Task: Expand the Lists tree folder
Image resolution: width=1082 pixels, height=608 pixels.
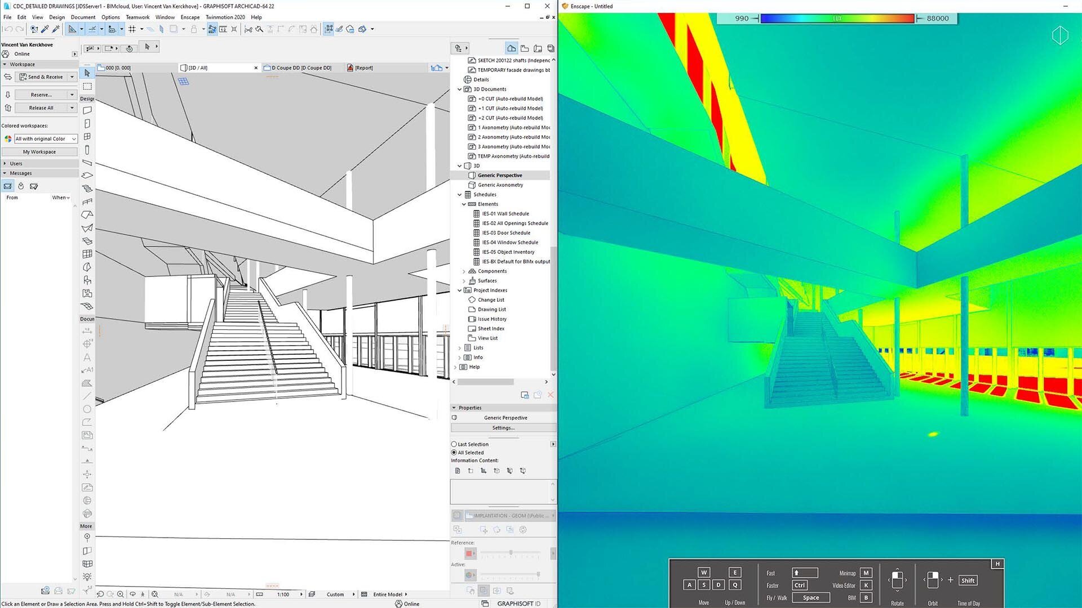Action: (459, 348)
